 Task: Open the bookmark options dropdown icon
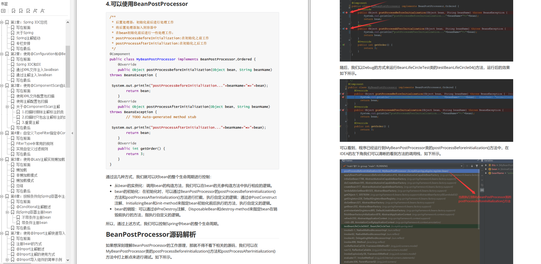click(x=28, y=11)
